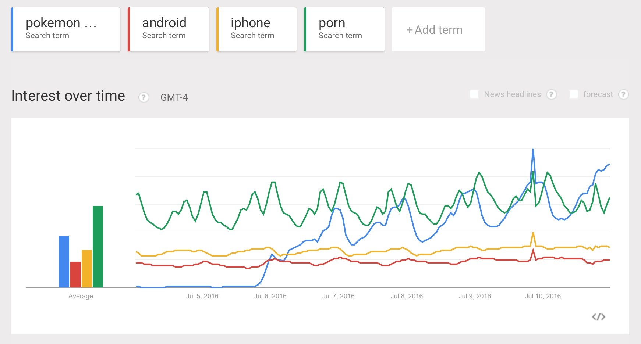The image size is (641, 344).
Task: Open the embed code icon
Action: pyautogui.click(x=599, y=316)
